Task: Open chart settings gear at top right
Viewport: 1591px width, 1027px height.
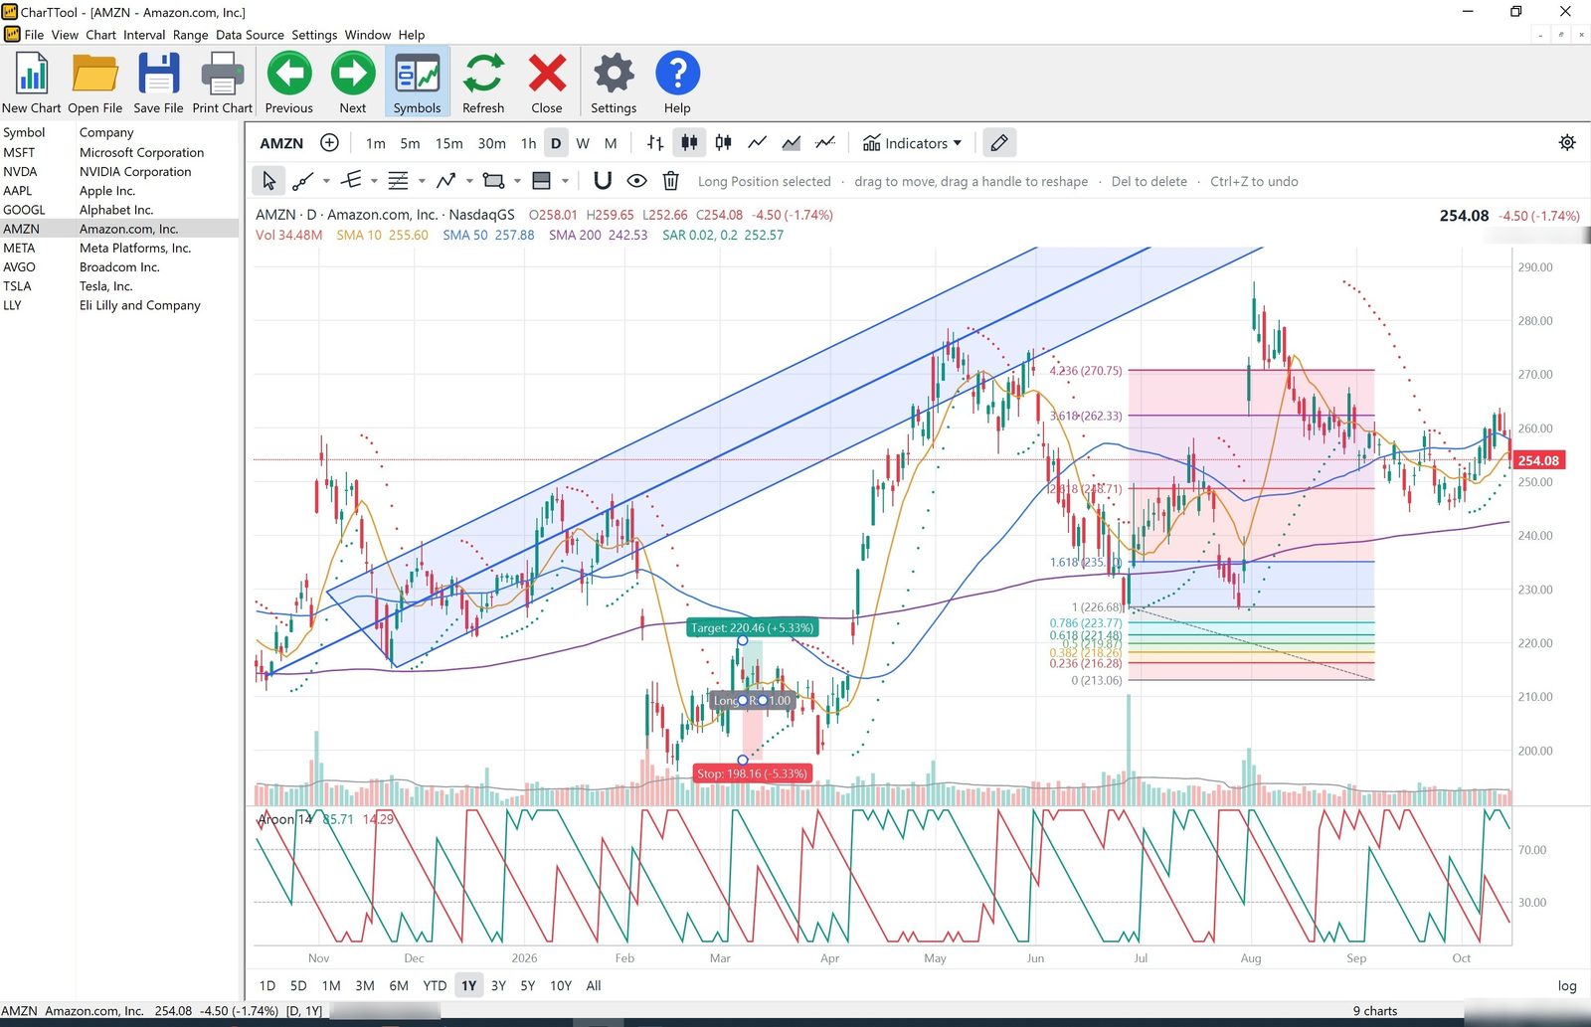Action: (x=1567, y=143)
